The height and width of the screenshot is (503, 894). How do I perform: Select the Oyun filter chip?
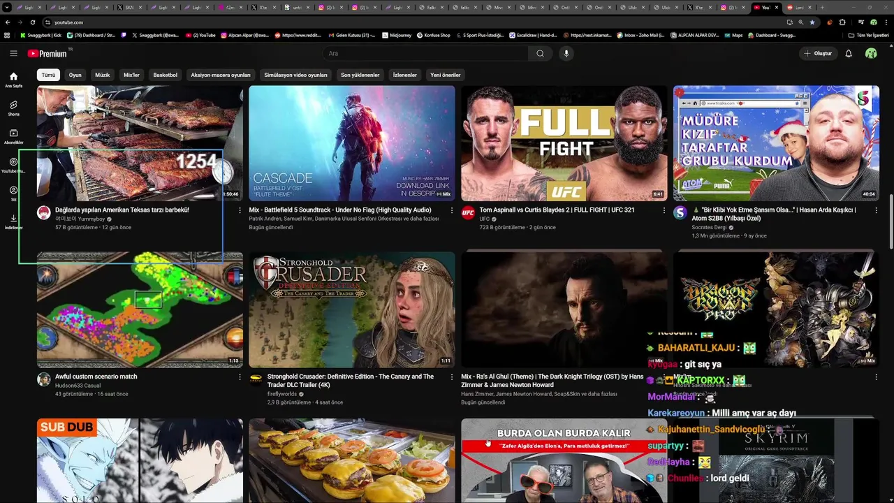click(75, 75)
